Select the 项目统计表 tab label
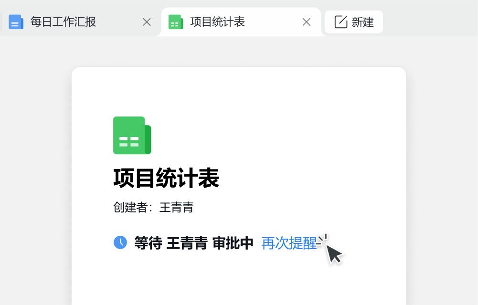478x305 pixels. point(217,22)
